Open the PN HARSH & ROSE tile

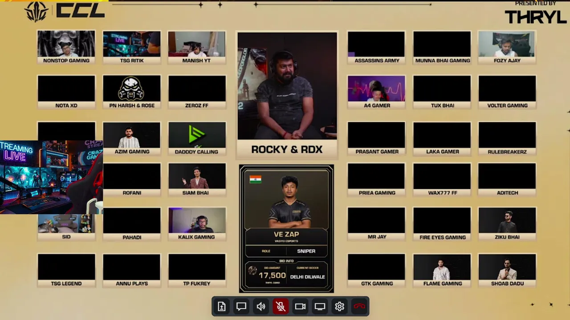(x=132, y=92)
